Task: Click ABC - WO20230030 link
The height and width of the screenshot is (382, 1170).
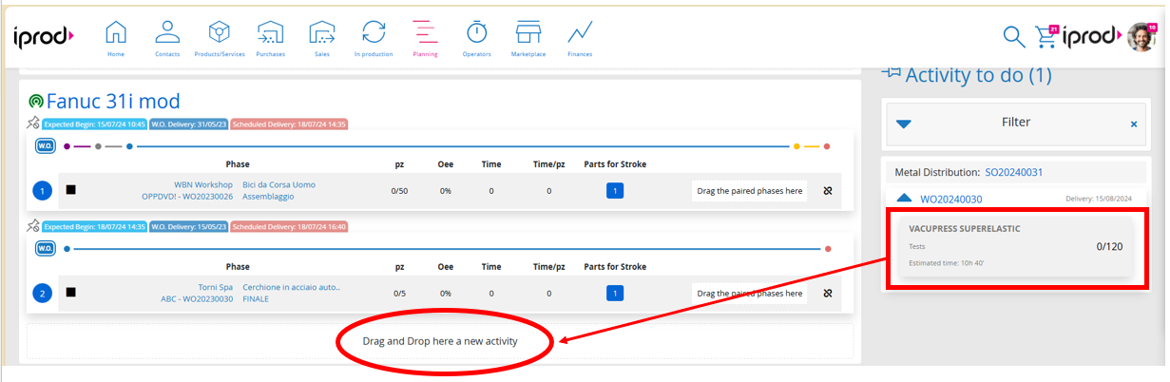Action: [x=197, y=298]
